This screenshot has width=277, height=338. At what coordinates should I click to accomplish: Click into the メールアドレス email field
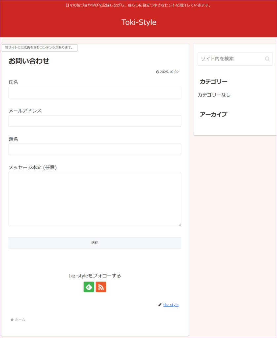pos(95,121)
